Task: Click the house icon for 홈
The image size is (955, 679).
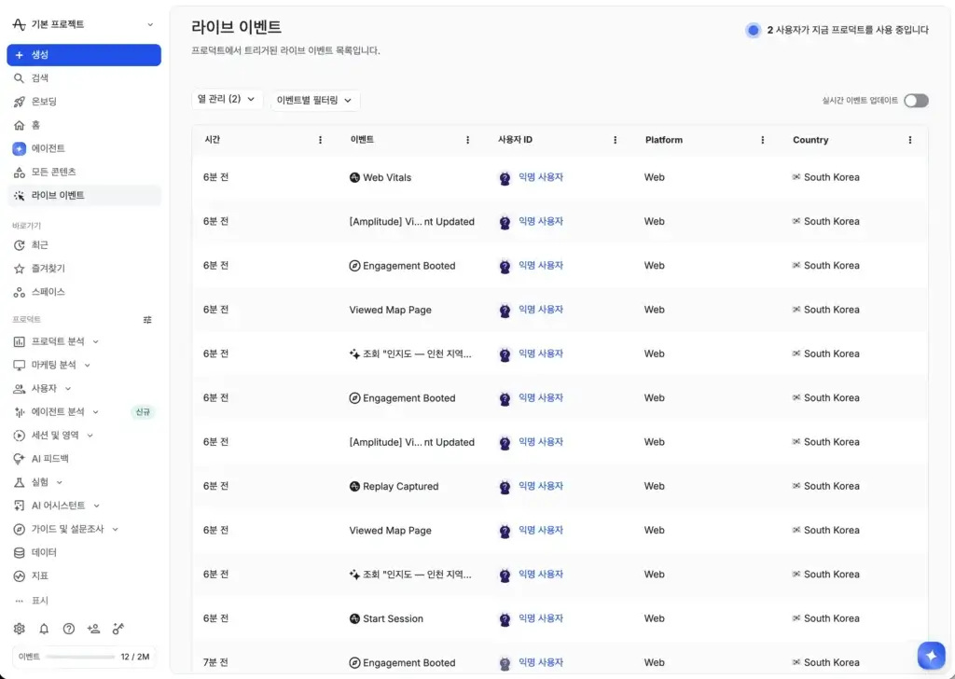Action: 19,125
